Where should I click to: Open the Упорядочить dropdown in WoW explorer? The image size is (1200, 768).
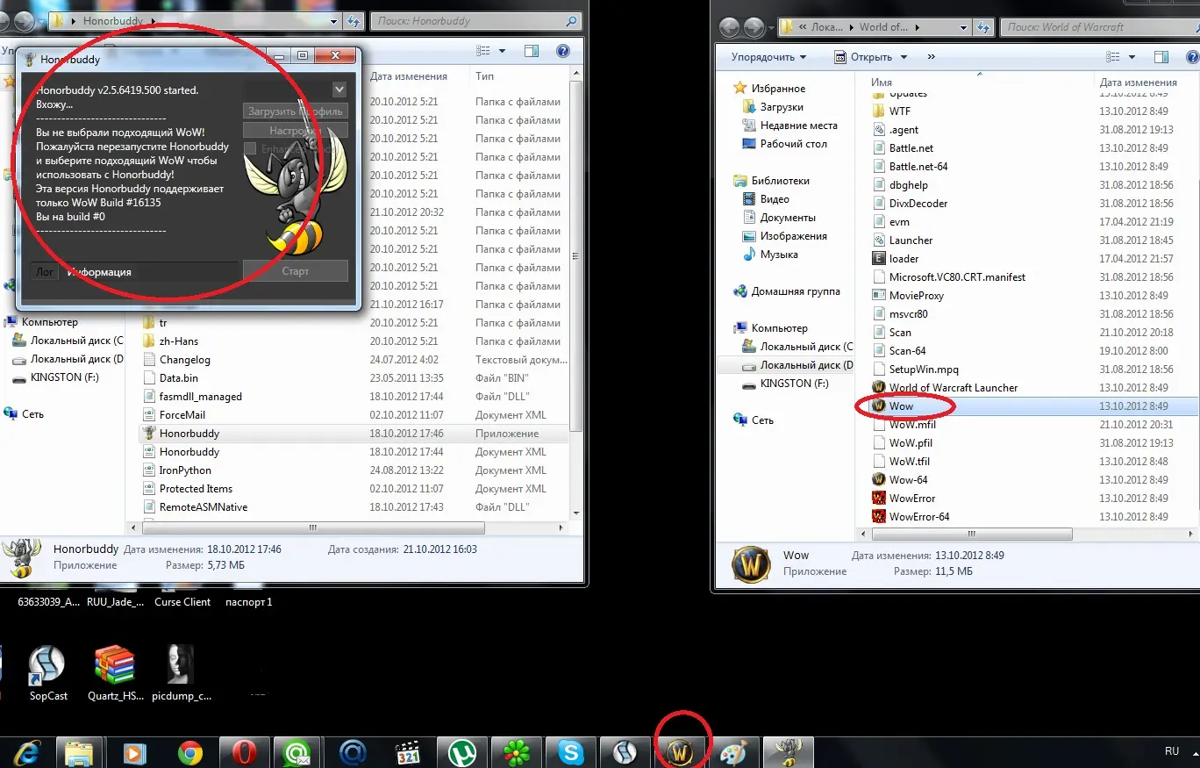click(x=768, y=57)
